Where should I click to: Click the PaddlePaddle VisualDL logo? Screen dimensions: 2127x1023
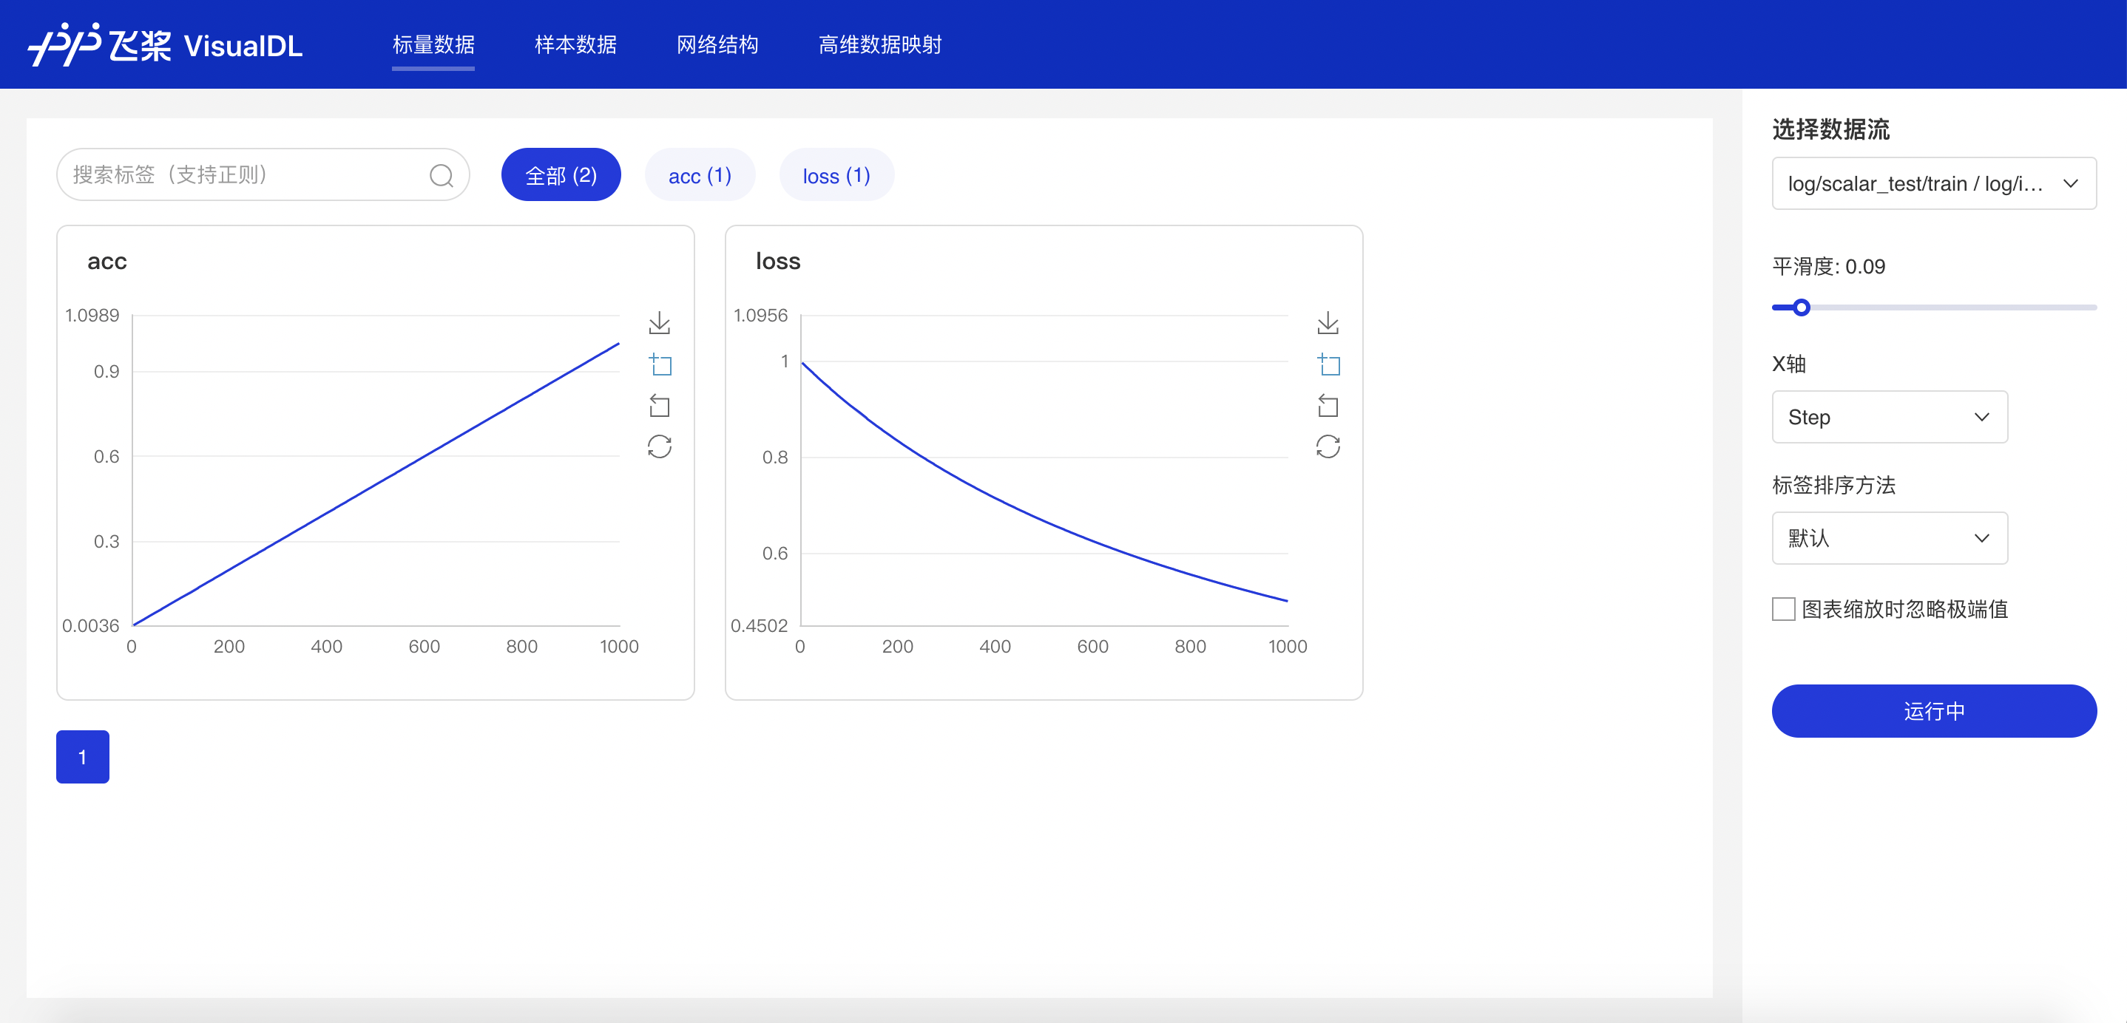coord(165,44)
